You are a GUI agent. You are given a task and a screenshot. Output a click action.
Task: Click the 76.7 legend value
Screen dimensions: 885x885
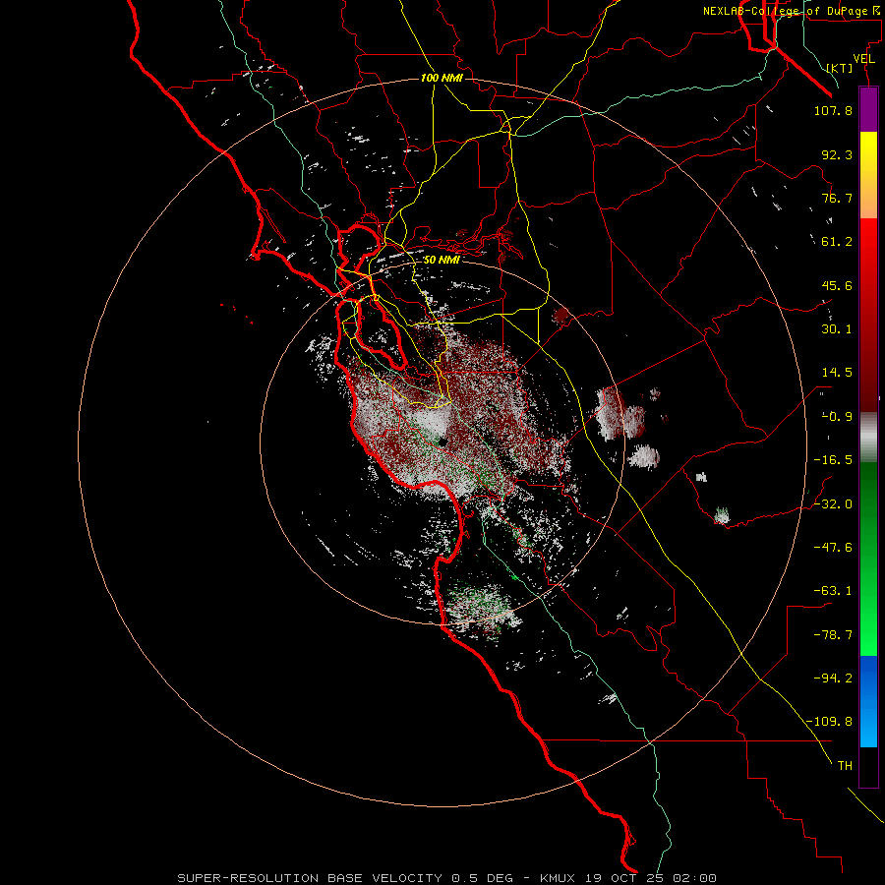click(837, 198)
